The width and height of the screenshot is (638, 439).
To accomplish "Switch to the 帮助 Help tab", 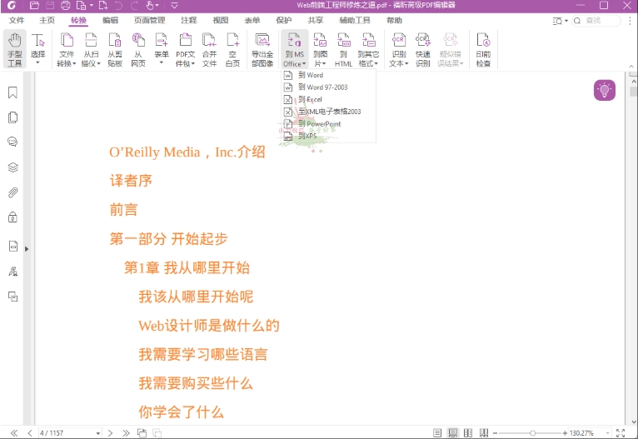I will point(394,20).
